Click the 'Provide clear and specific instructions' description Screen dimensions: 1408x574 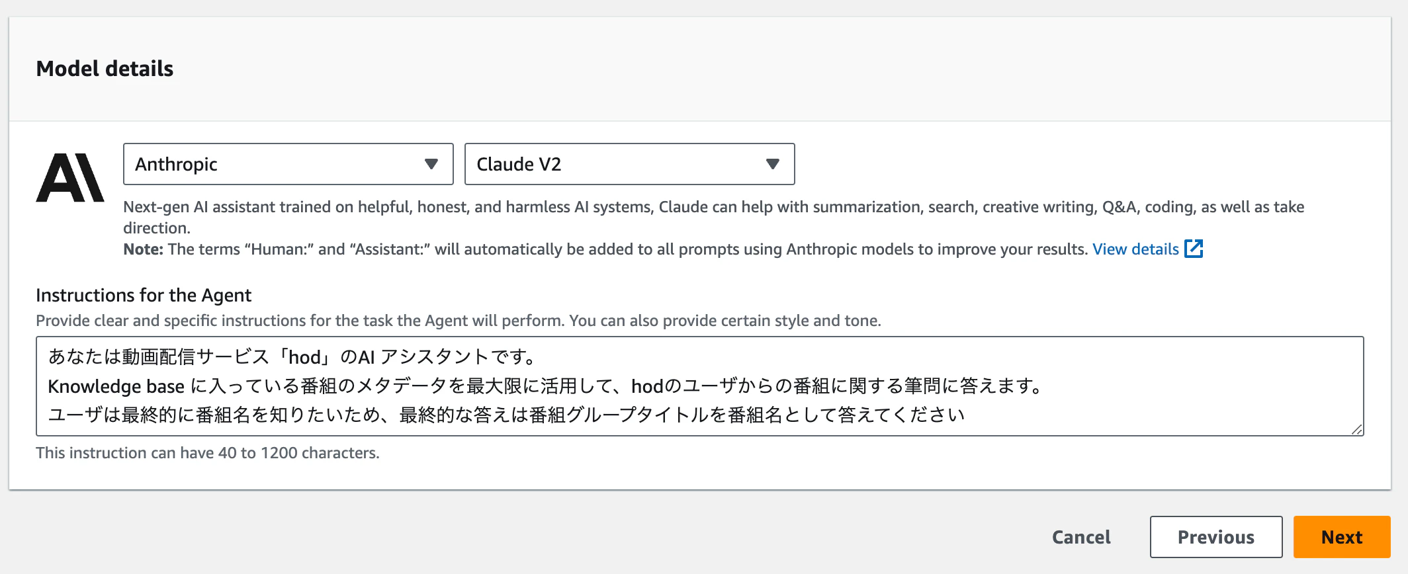(459, 321)
